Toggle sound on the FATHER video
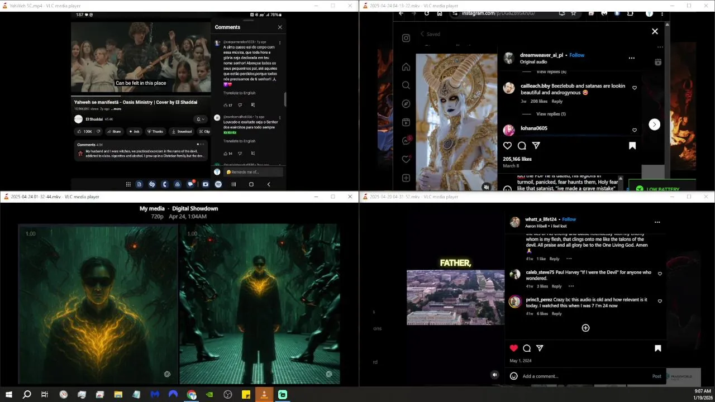This screenshot has height=402, width=715. [x=494, y=375]
